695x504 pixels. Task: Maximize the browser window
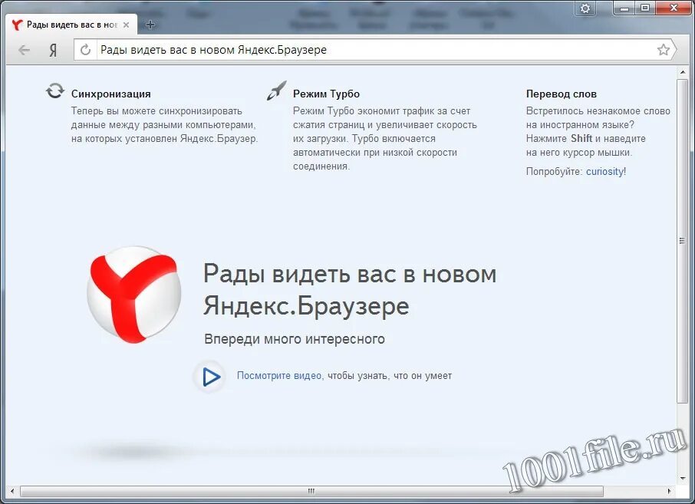pos(645,8)
